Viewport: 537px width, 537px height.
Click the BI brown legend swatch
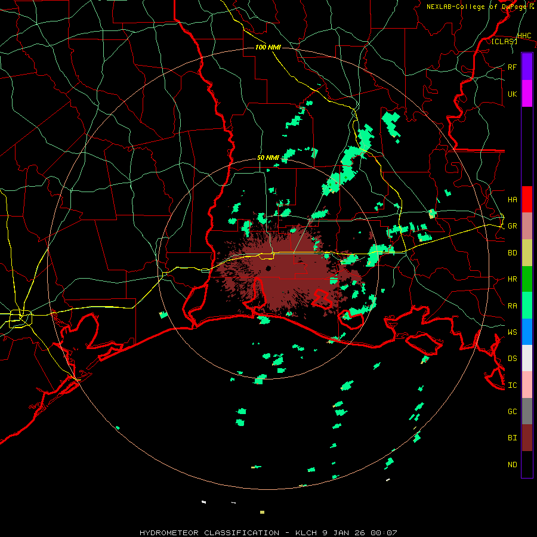(527, 438)
